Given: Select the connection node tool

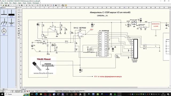Looking at the screenshot, I should point(19,26).
